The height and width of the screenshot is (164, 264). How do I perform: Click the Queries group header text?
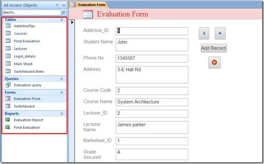point(12,79)
